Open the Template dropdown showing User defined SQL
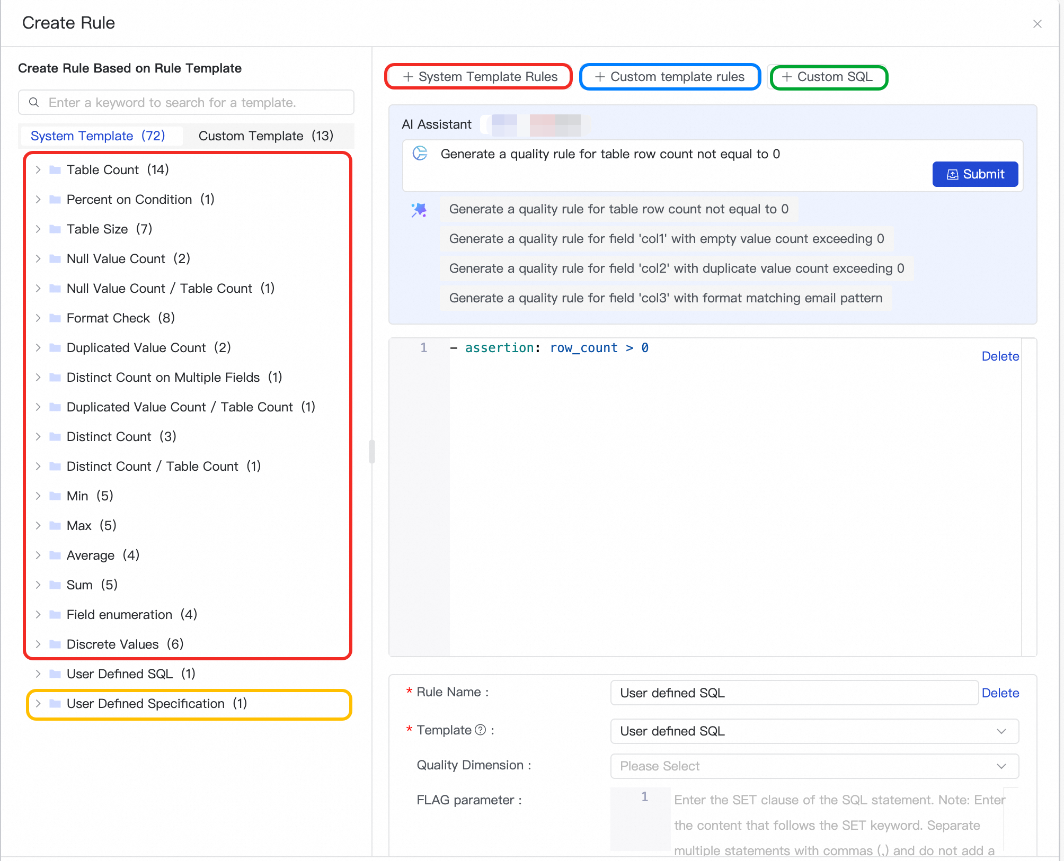Screen dimensions: 1064x861 point(814,731)
